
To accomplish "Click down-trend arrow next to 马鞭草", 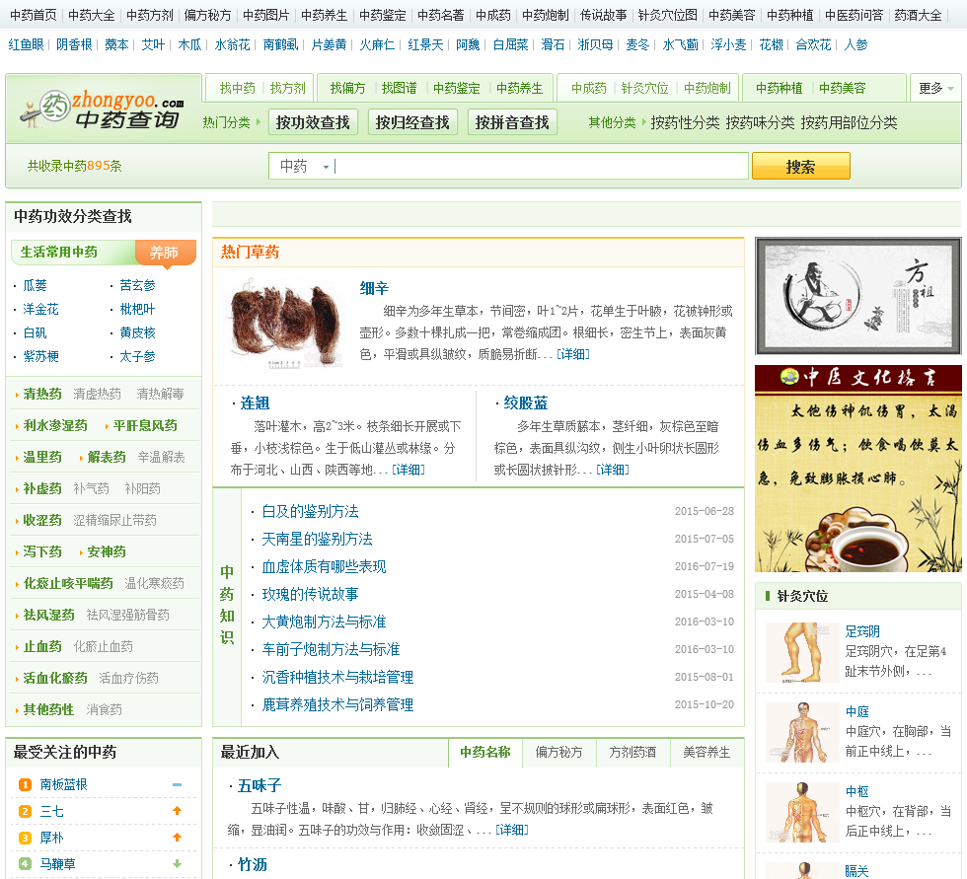I will [x=177, y=863].
